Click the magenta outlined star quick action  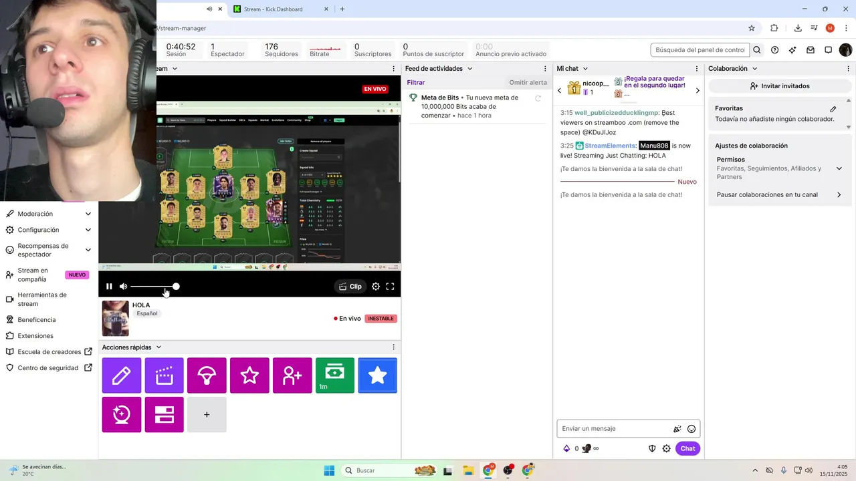[249, 375]
